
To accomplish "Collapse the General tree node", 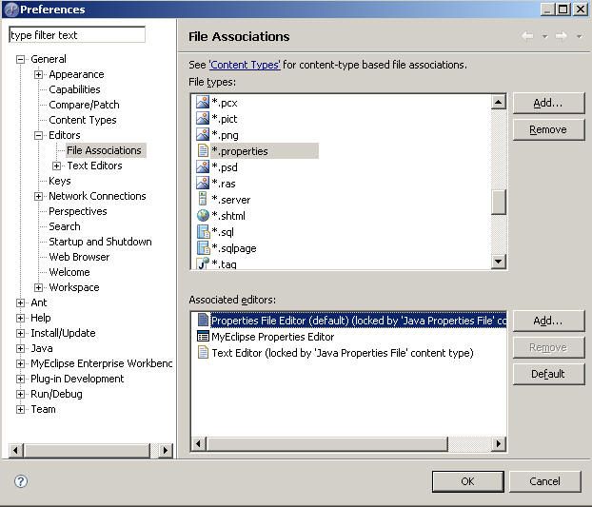I will click(x=20, y=59).
